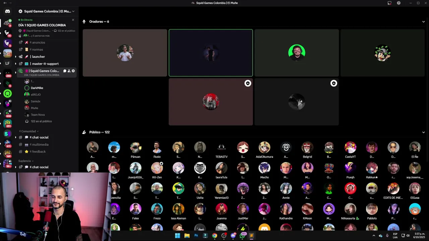Select the server icon with 288 badge
The image size is (429, 241).
7,74
